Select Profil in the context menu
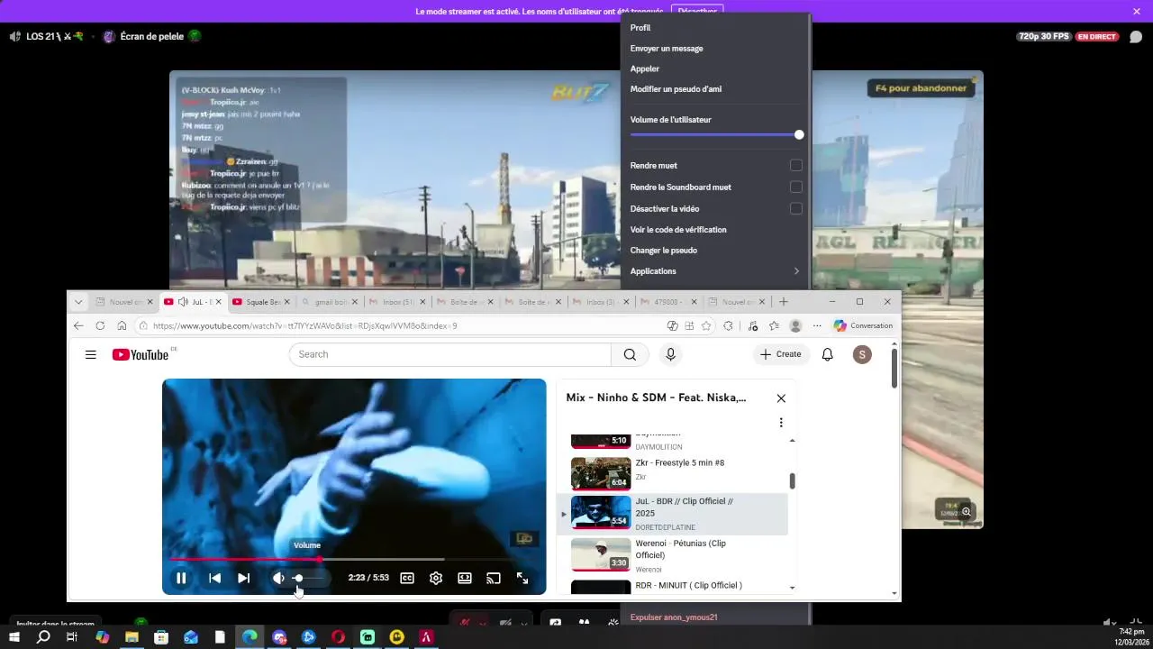 coord(716,28)
